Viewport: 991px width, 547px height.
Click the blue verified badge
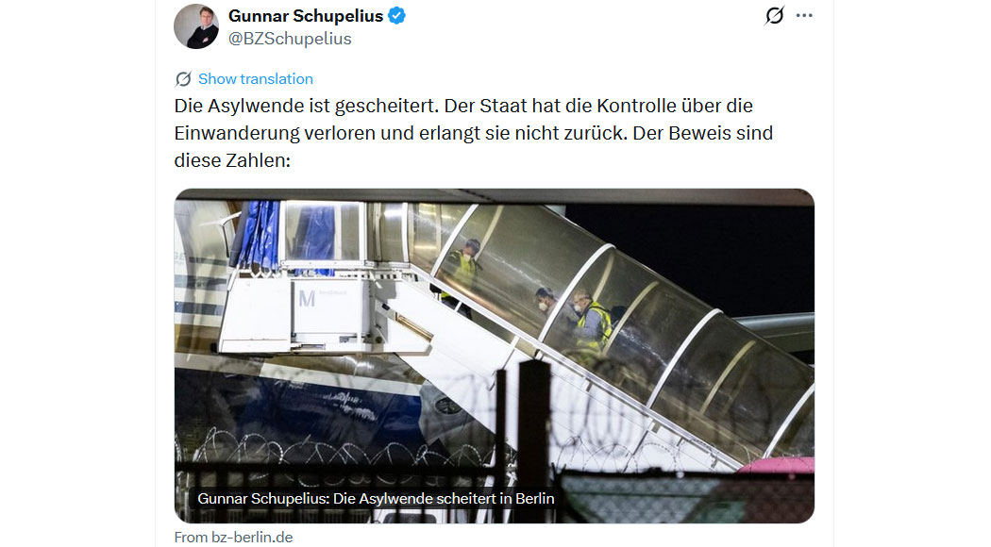(397, 16)
